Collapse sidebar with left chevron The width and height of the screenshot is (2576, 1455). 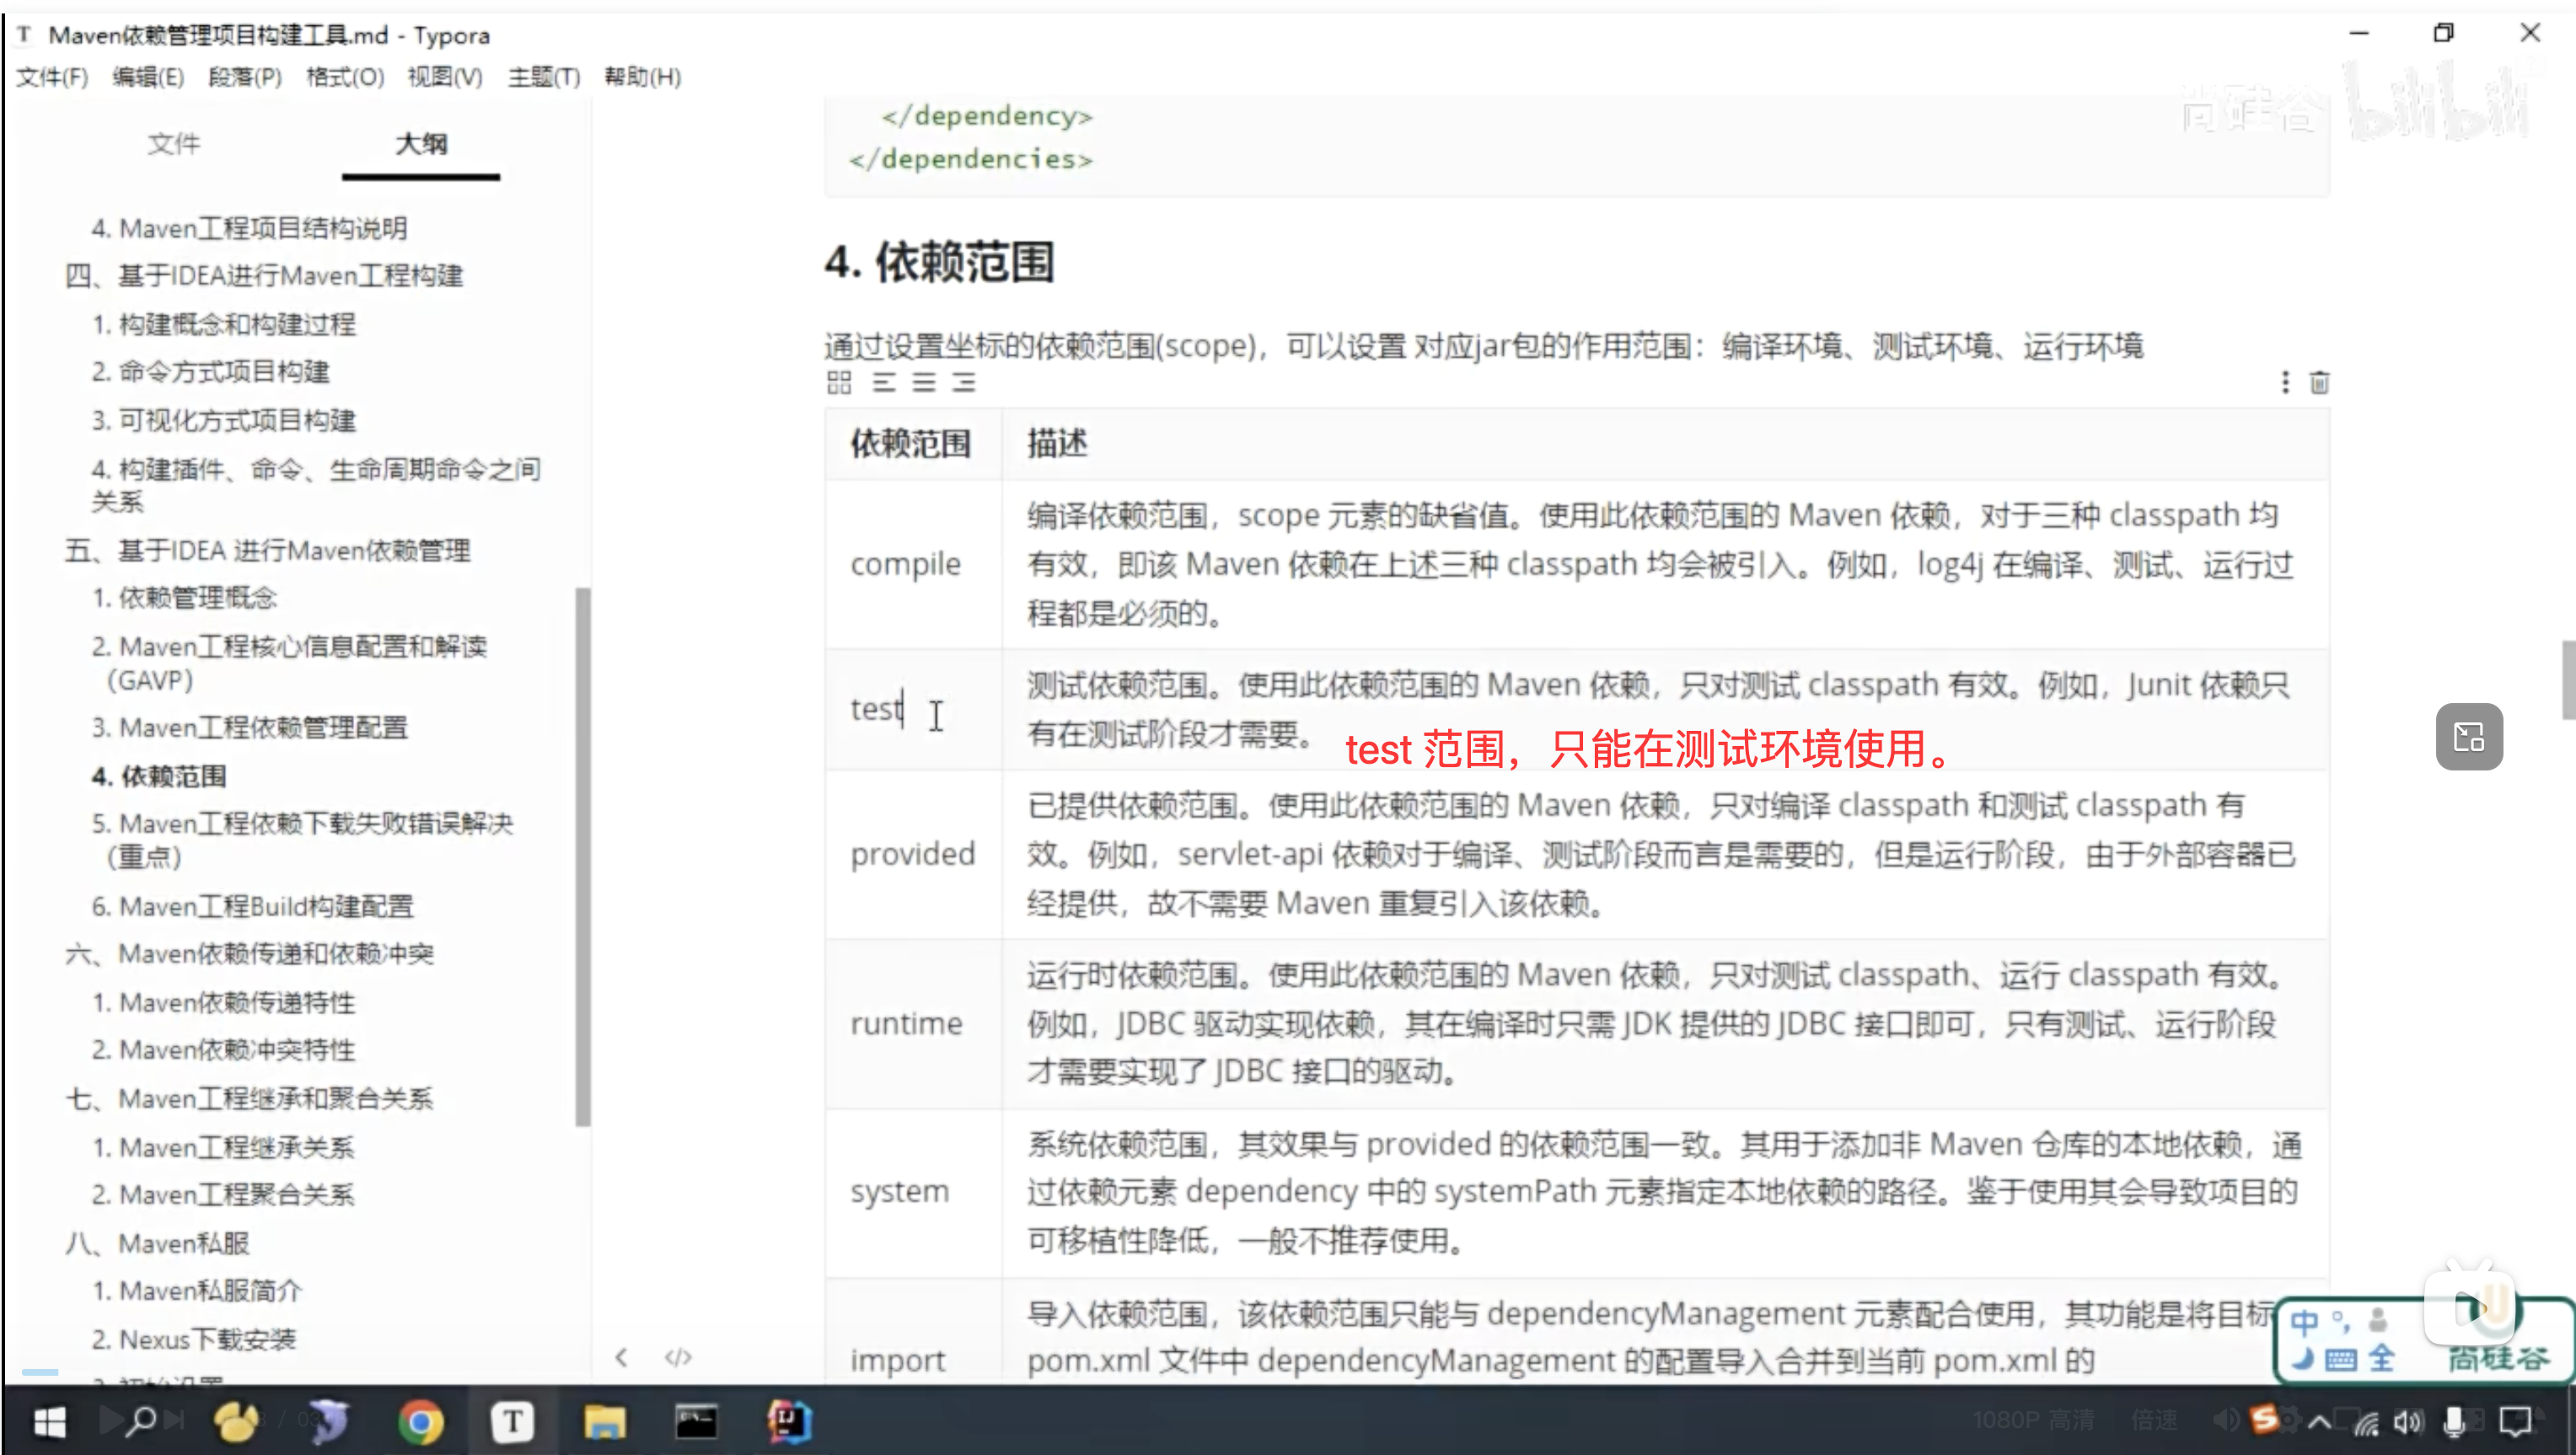tap(622, 1357)
